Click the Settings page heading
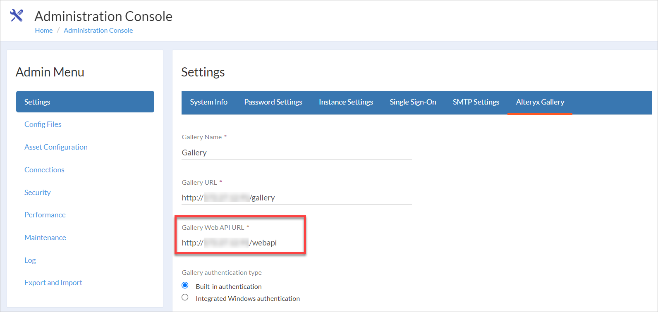The image size is (658, 312). [x=203, y=72]
